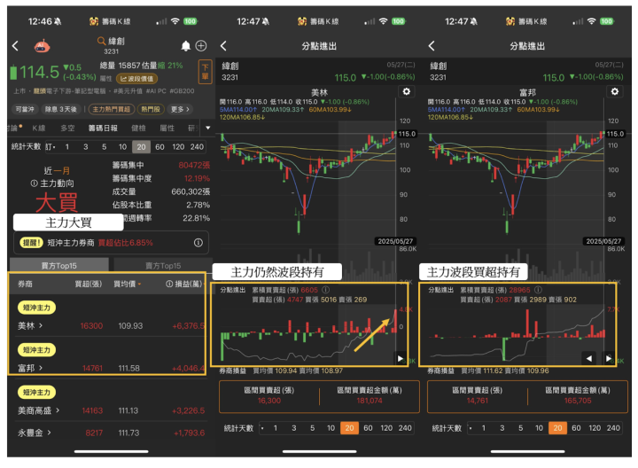Tap 短沖主力 badge above 美商高盛
The width and height of the screenshot is (638, 468).
[36, 392]
